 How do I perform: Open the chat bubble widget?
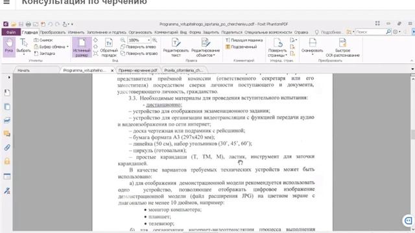tap(409, 220)
